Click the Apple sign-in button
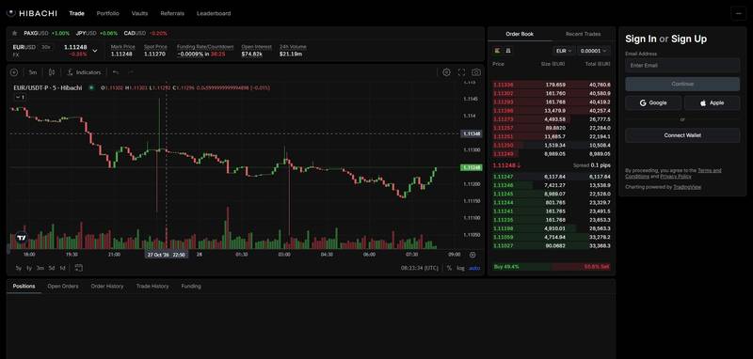The height and width of the screenshot is (359, 753). click(712, 102)
